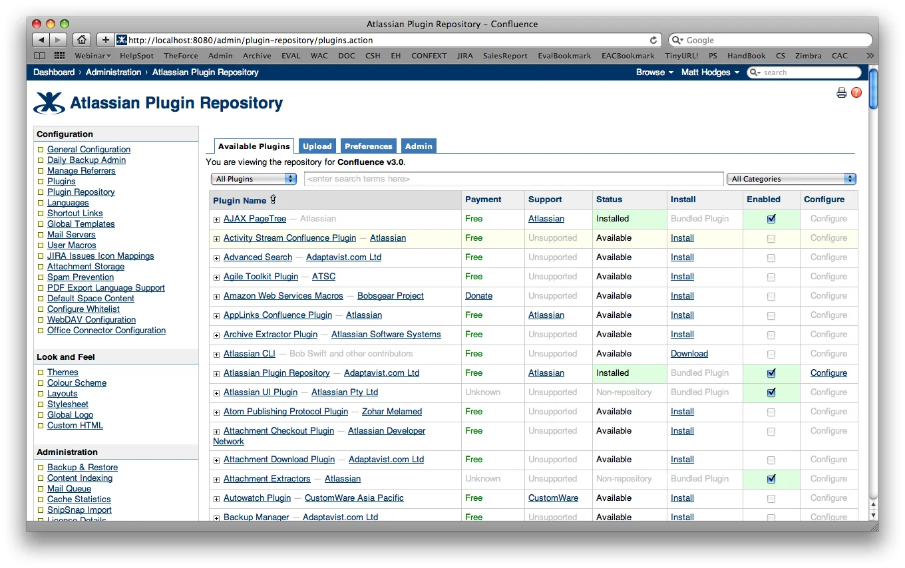905x568 pixels.
Task: Open the Administration breadcrumb link
Action: [113, 72]
